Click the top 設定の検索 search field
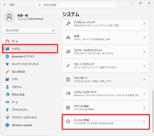Viewport: 154px width, 136px height. [77, 5]
